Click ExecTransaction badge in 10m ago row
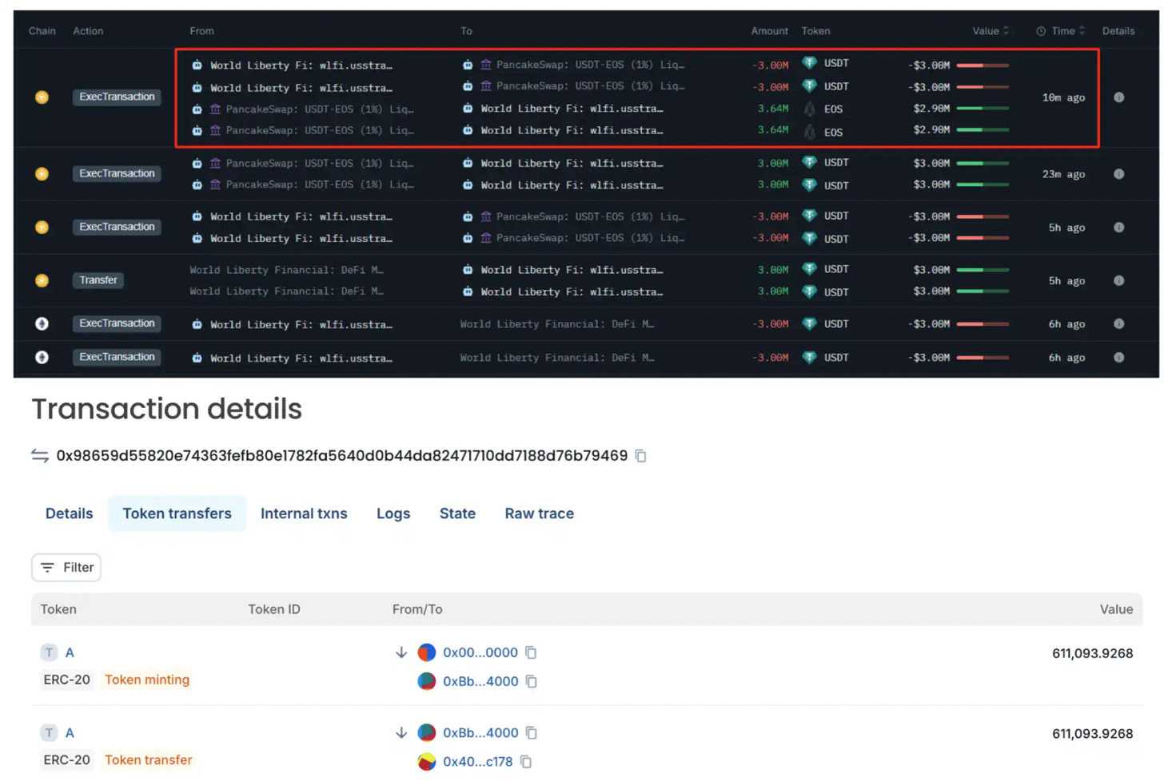 (117, 97)
